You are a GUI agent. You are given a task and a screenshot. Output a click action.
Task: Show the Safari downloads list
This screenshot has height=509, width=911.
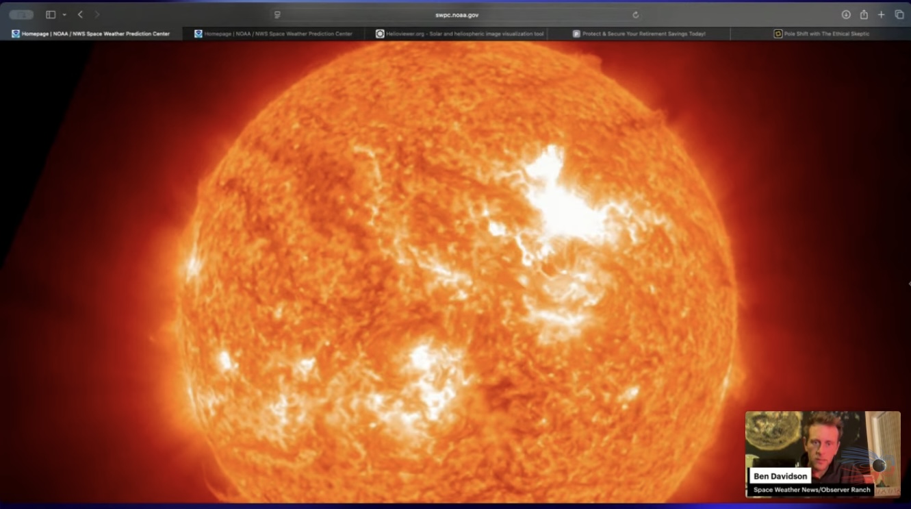[846, 14]
